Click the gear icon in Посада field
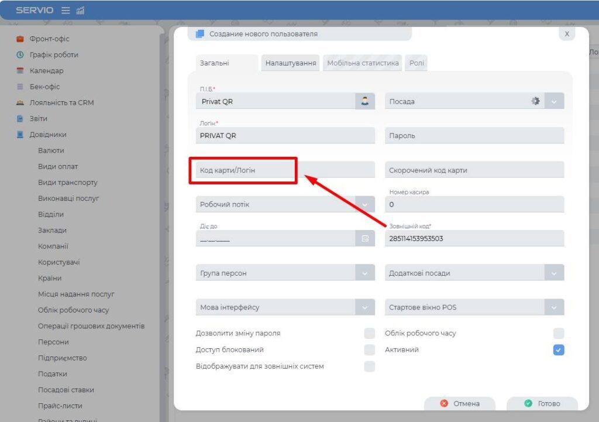Image resolution: width=599 pixels, height=422 pixels. (x=535, y=101)
